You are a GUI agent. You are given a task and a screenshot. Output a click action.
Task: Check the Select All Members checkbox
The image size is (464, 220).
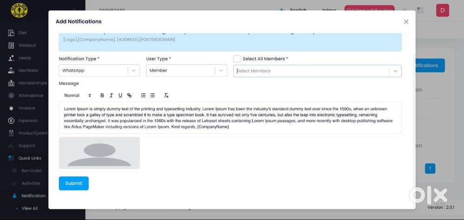click(x=237, y=59)
